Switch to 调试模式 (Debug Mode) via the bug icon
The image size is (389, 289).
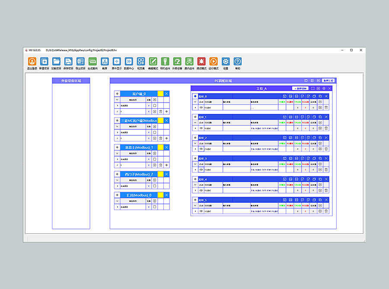[201, 62]
